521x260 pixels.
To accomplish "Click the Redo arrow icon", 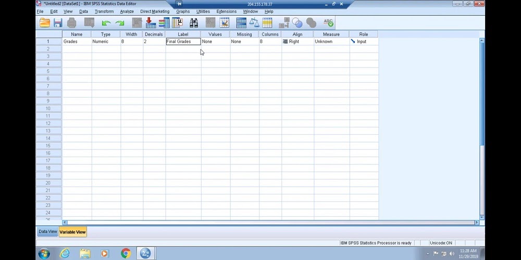I will coord(120,23).
